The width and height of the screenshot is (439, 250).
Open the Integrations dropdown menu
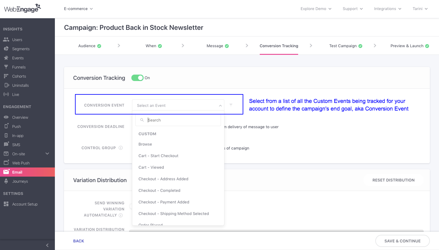pyautogui.click(x=388, y=9)
